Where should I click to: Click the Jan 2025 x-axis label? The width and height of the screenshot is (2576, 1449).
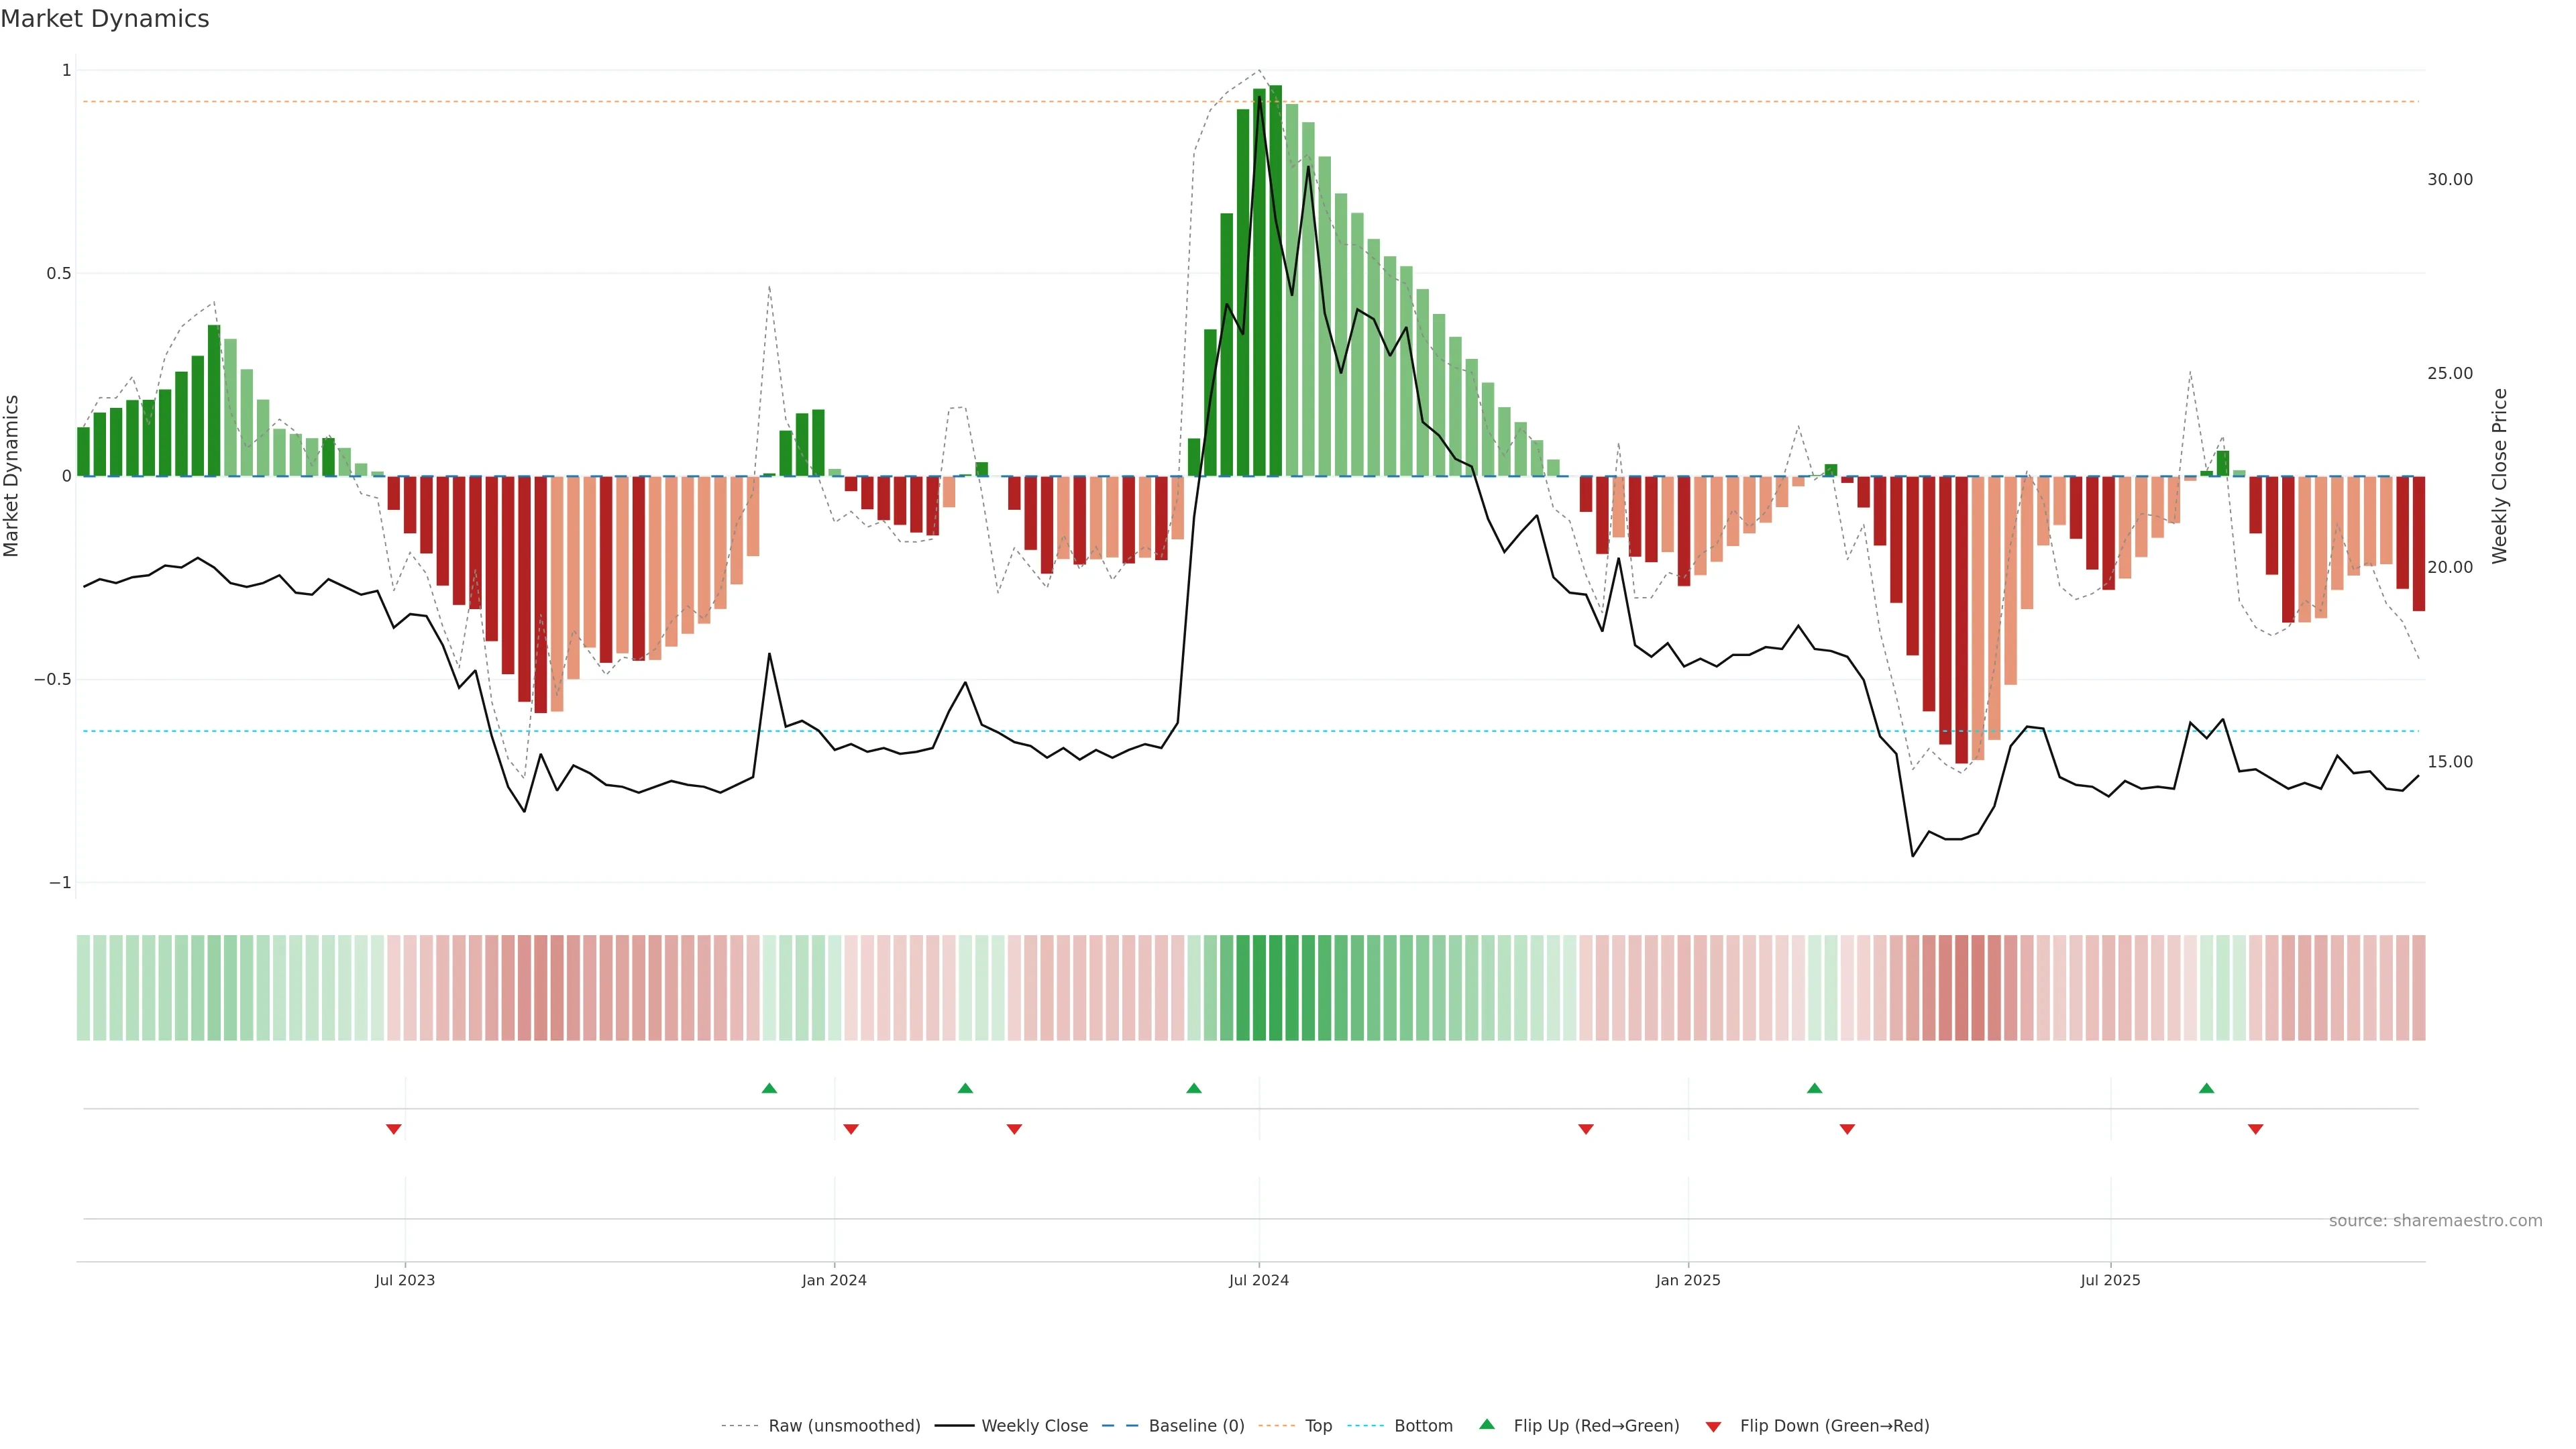pos(1688,1280)
